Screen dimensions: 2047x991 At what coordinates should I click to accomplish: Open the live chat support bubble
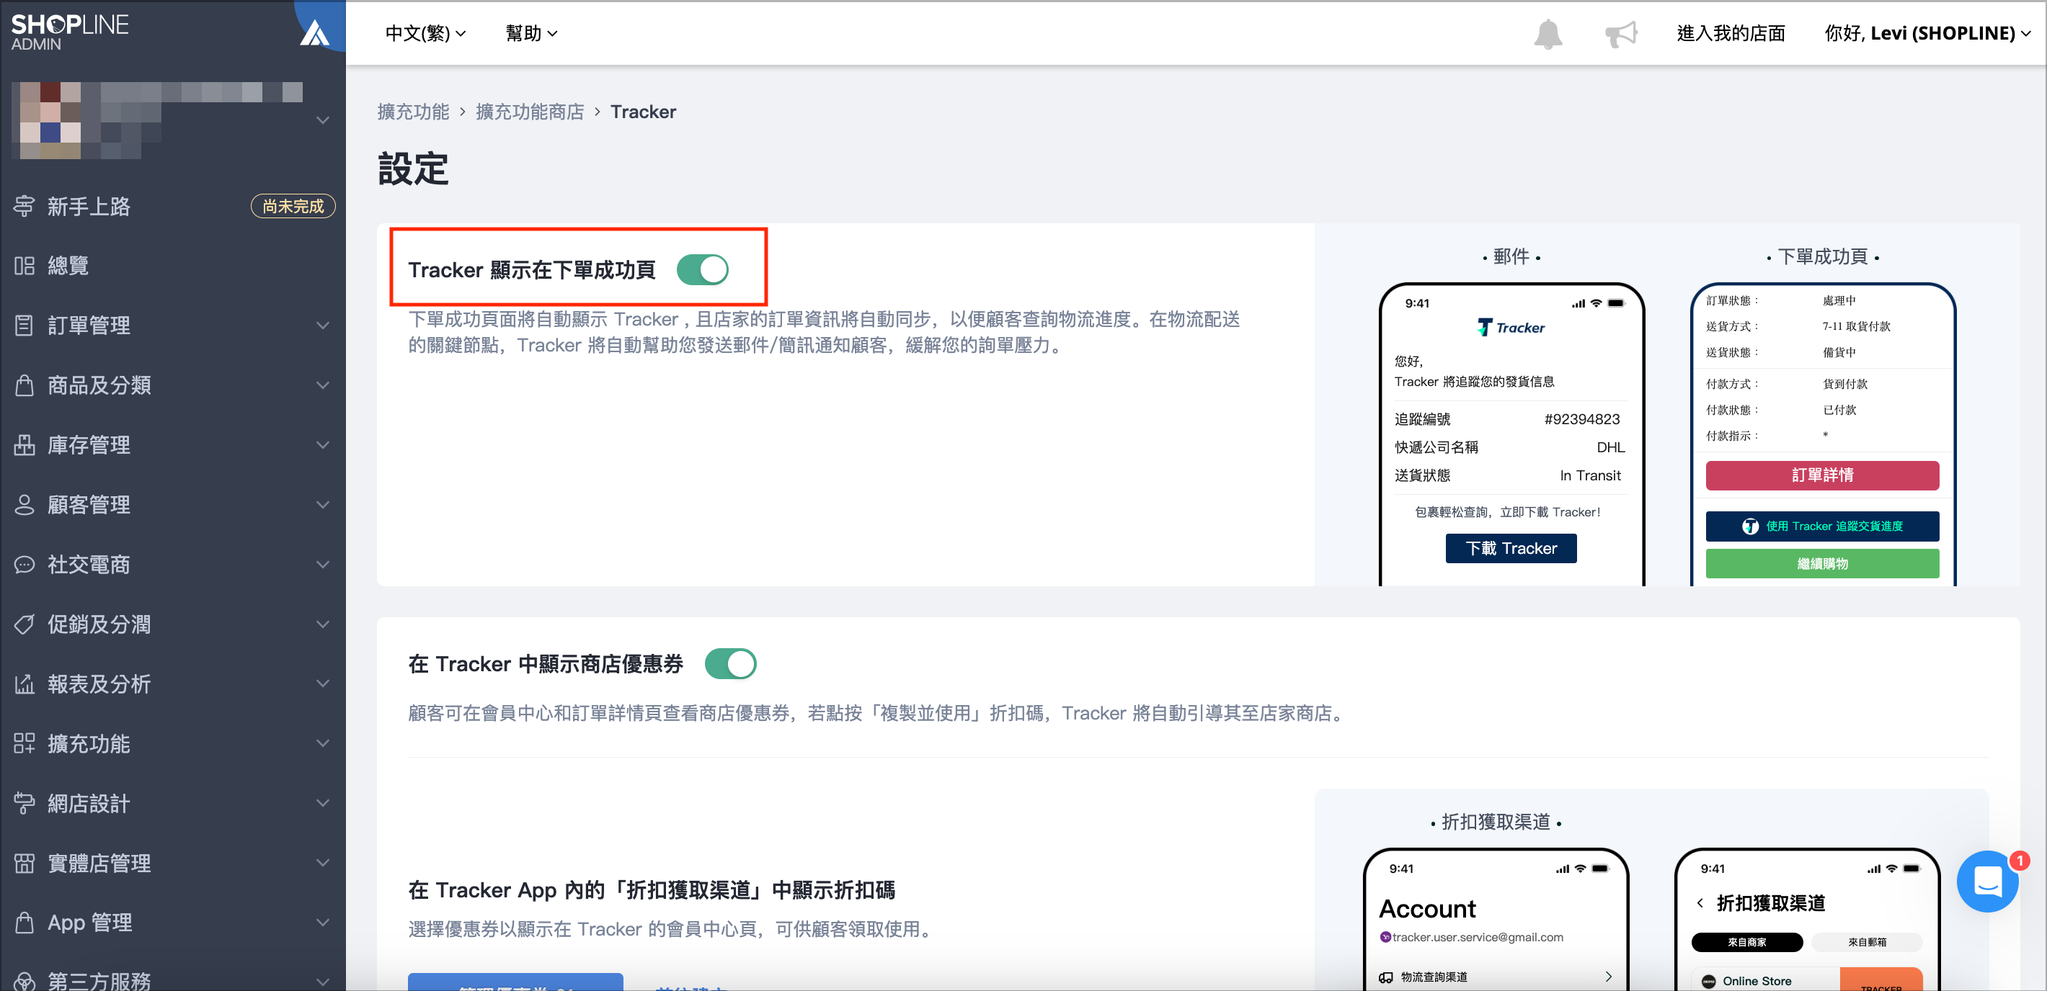point(1987,881)
